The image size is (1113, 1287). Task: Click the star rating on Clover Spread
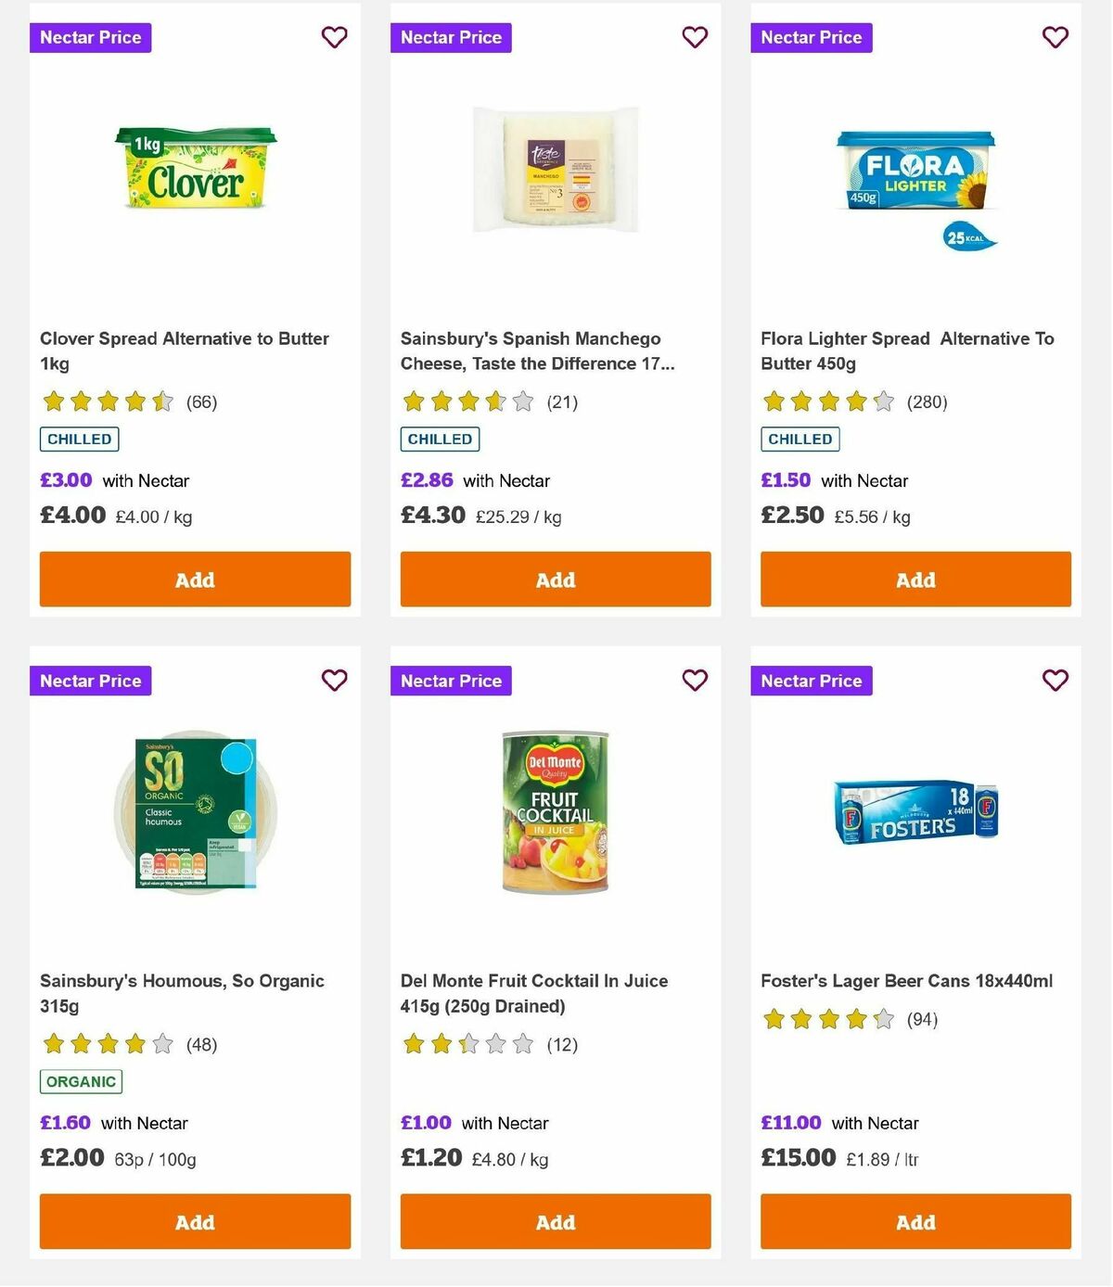tap(106, 401)
